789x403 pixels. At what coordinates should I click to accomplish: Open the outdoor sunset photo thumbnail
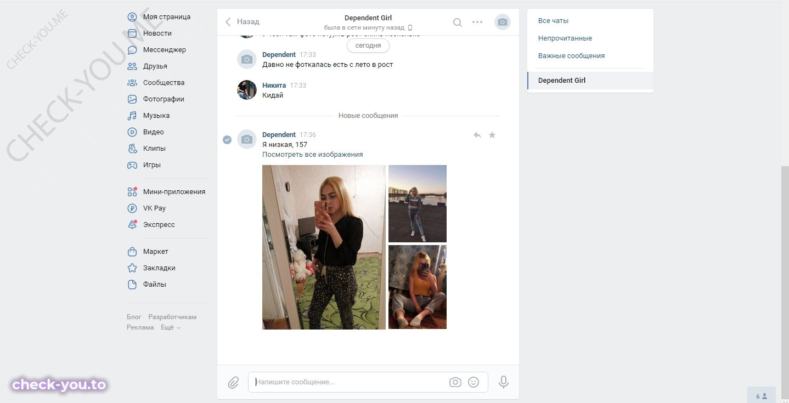click(418, 203)
